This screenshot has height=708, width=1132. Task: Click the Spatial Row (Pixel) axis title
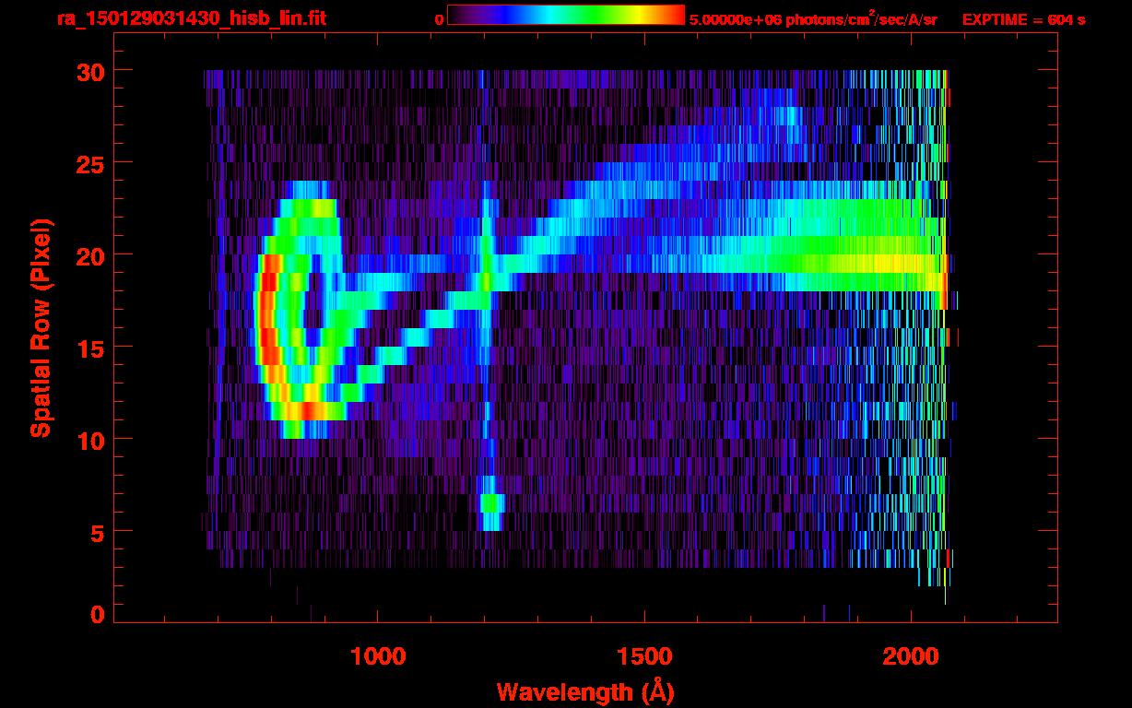41,328
